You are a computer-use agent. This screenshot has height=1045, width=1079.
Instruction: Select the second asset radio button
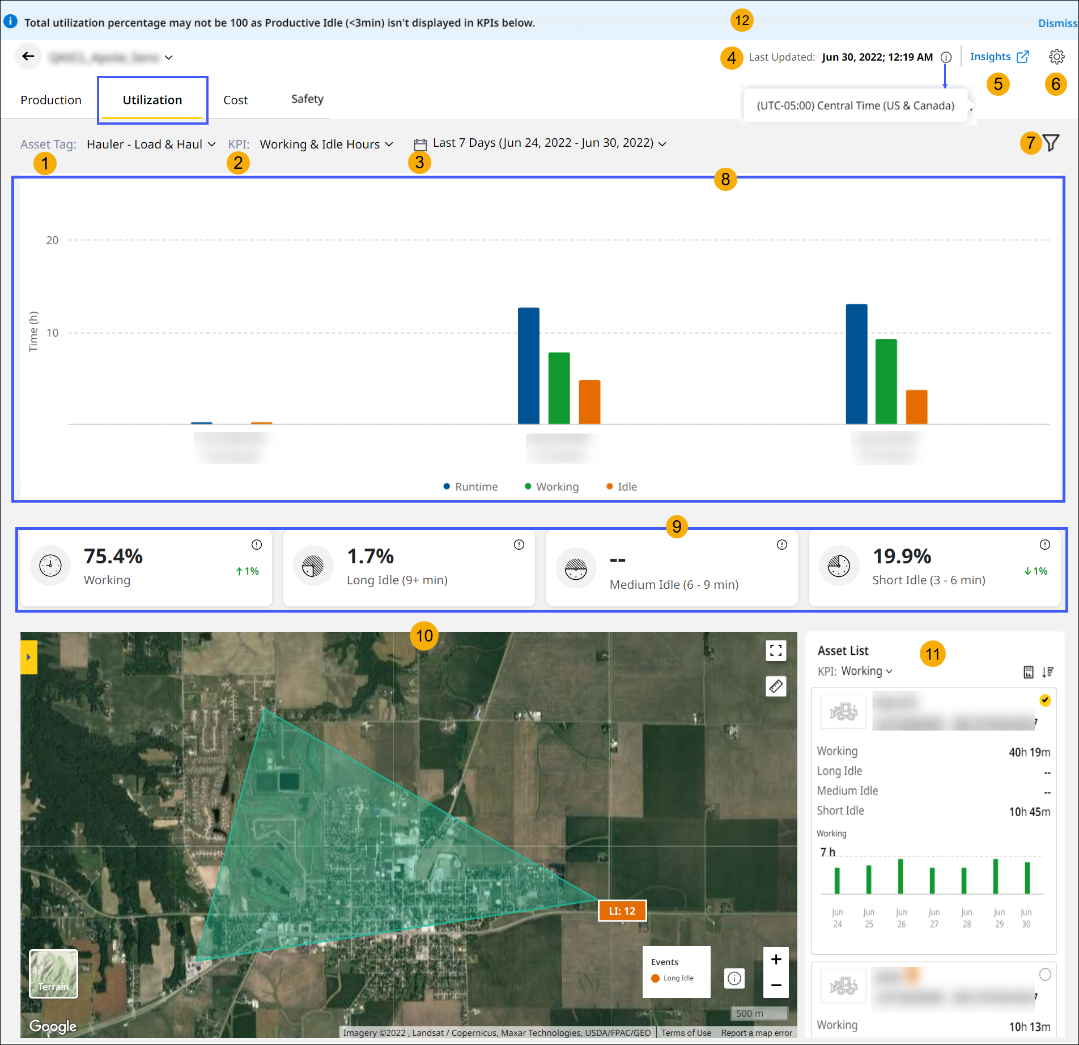(1045, 974)
